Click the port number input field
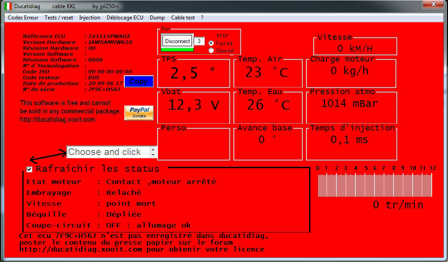 click(x=199, y=41)
